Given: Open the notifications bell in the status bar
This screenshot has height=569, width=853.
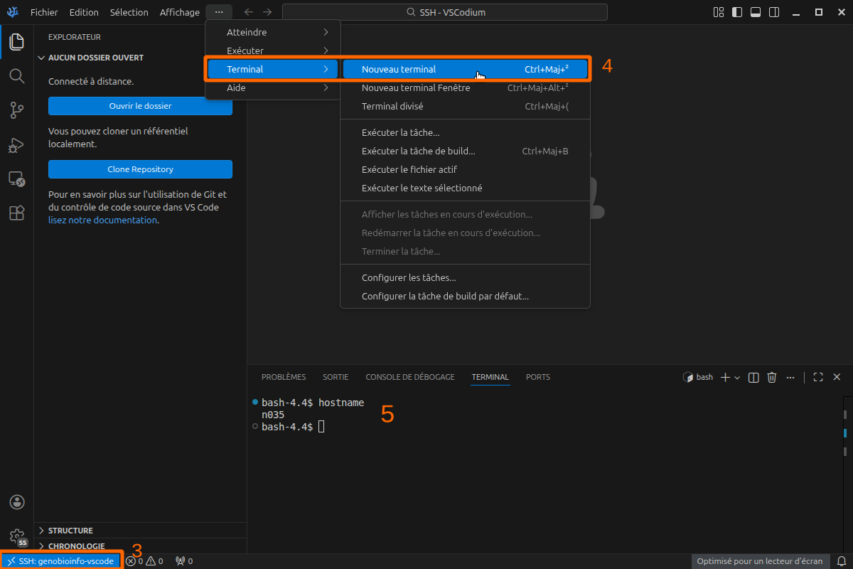Looking at the screenshot, I should (842, 561).
